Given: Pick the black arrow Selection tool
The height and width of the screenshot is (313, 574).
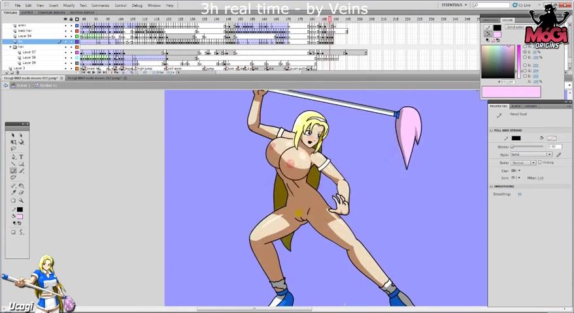Looking at the screenshot, I should [x=13, y=135].
